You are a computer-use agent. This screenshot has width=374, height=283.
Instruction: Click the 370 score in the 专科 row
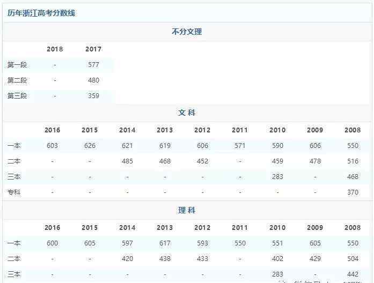[x=353, y=192]
